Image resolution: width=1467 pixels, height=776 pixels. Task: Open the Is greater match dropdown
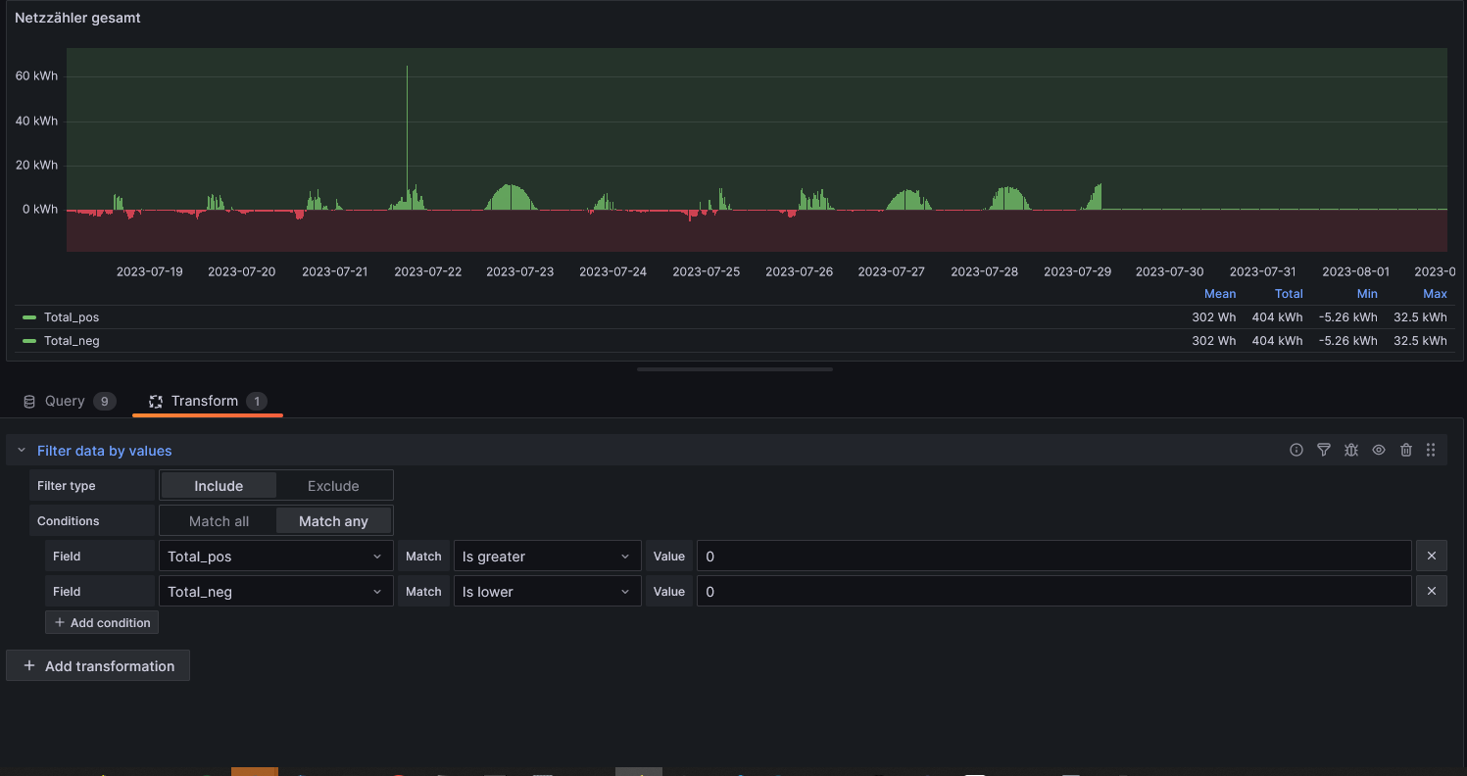[547, 557]
